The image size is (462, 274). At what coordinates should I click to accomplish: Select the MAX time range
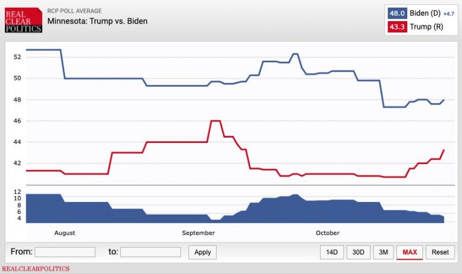(410, 252)
